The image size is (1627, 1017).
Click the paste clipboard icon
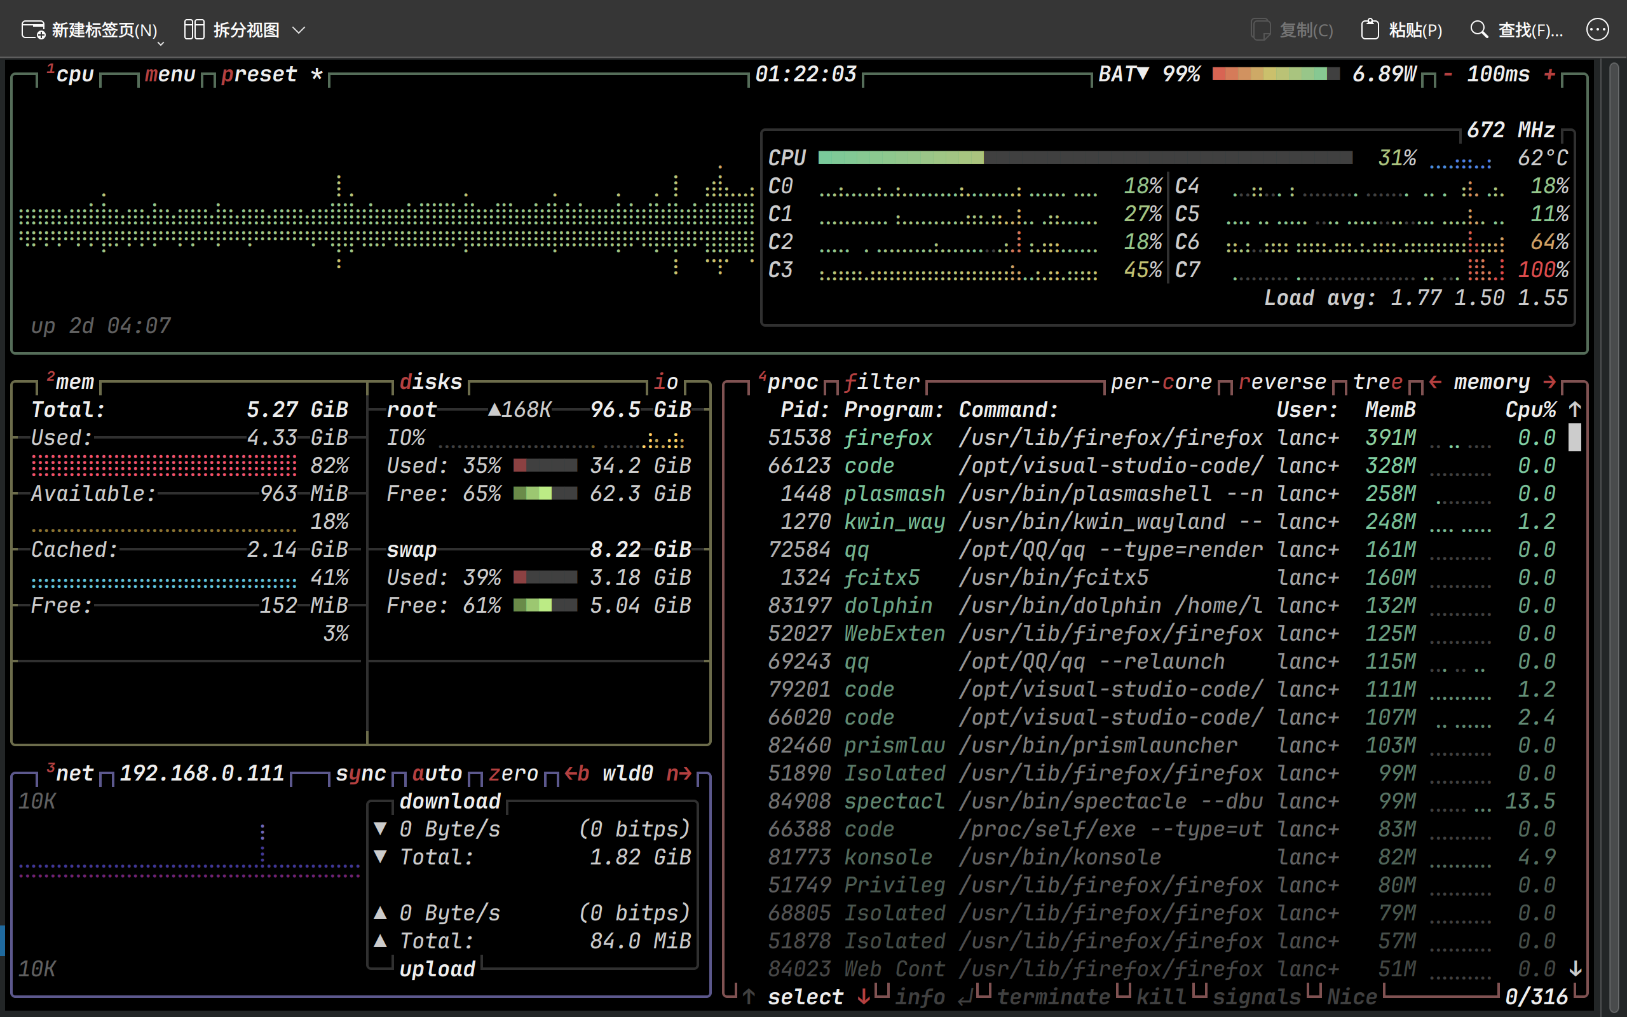pyautogui.click(x=1370, y=30)
